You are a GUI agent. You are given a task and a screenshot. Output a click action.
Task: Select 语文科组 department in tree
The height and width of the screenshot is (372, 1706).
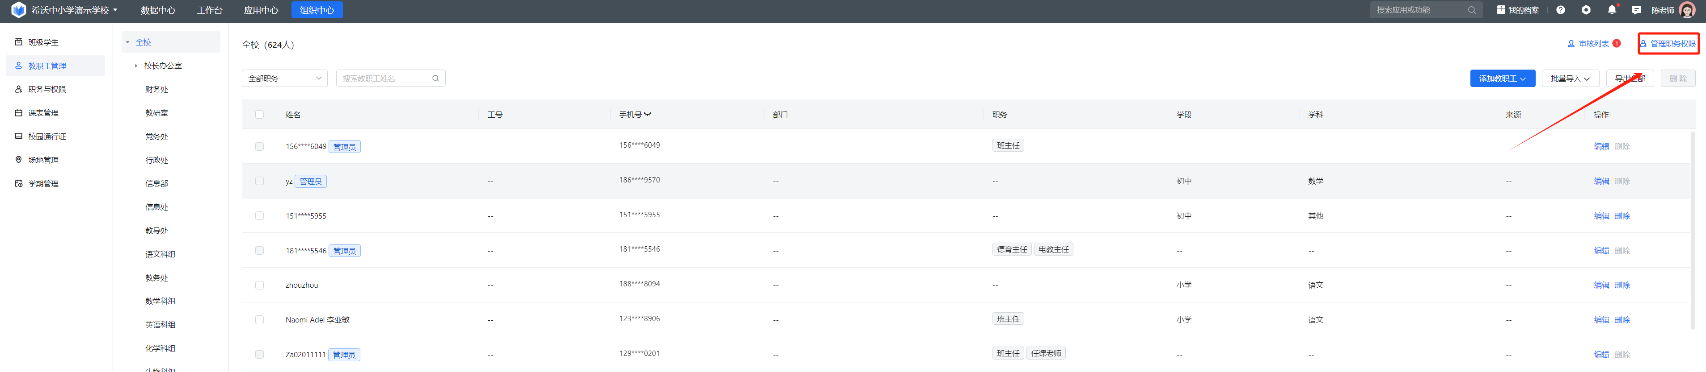tap(160, 254)
